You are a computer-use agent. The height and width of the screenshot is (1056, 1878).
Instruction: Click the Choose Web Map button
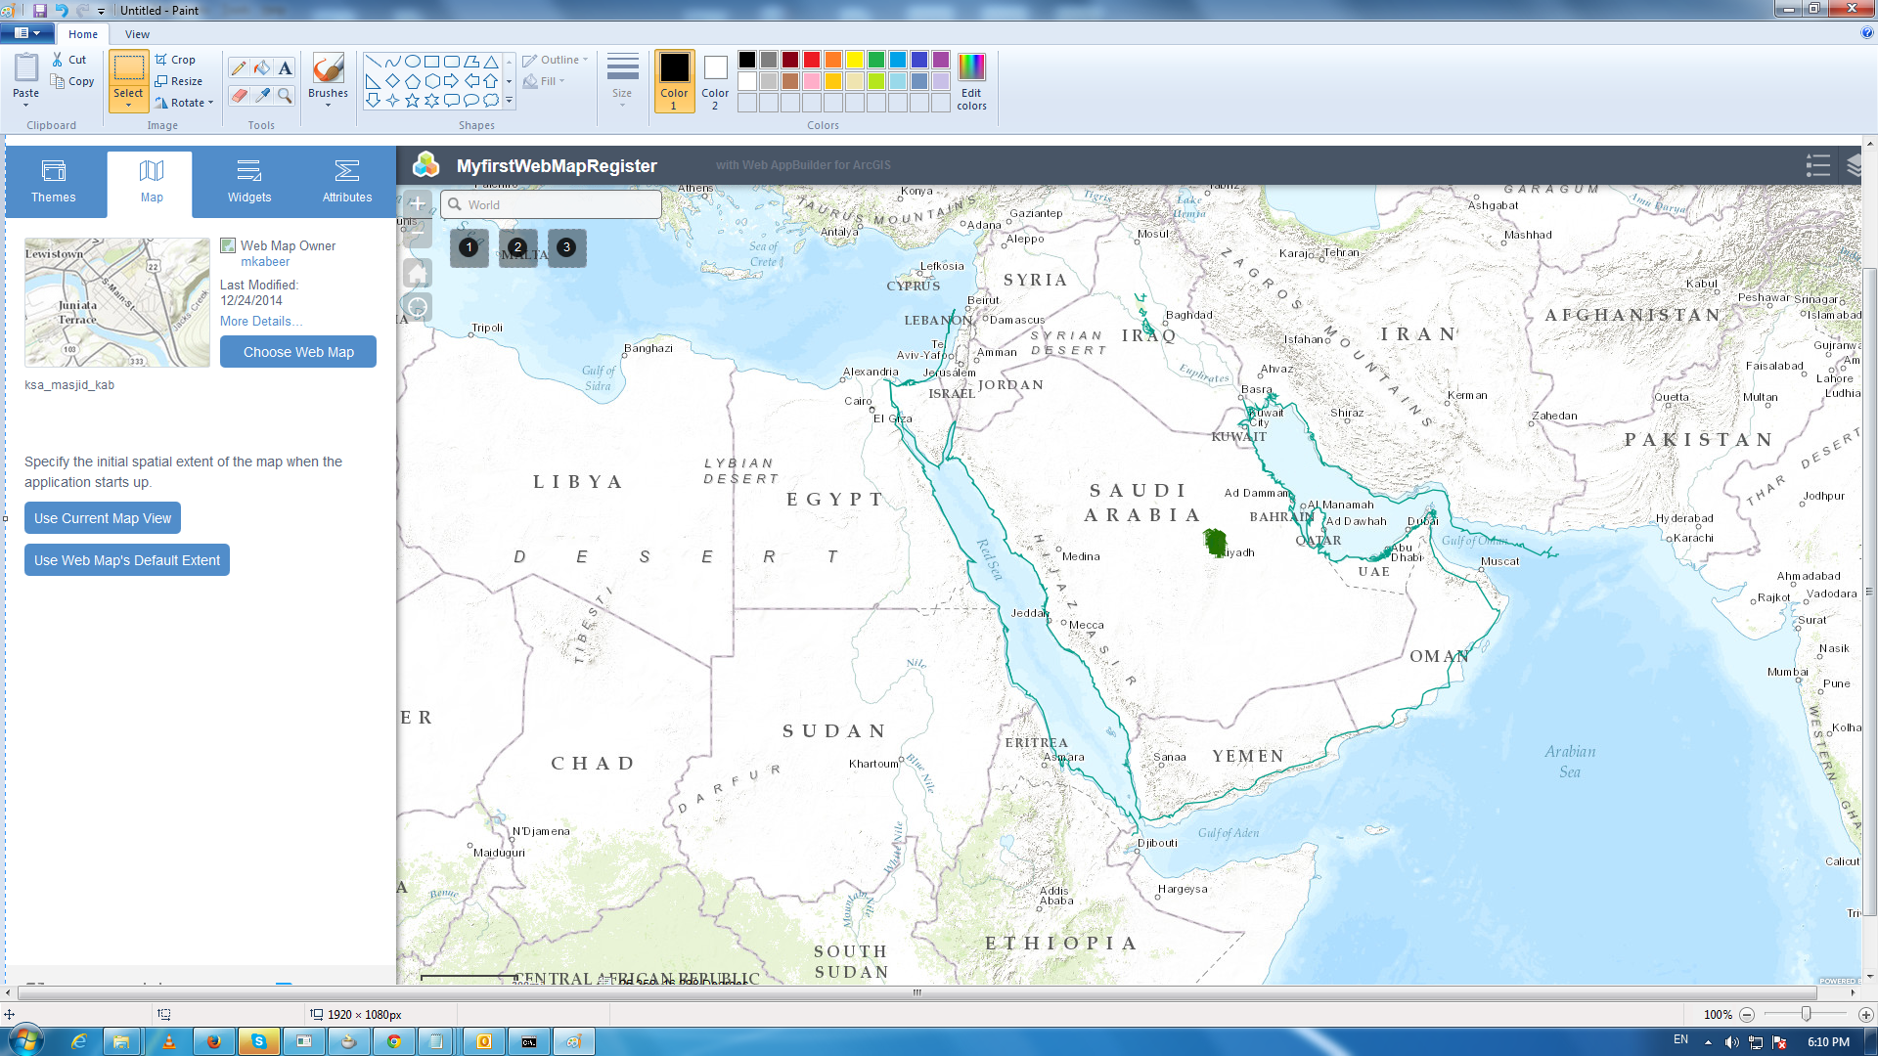pyautogui.click(x=298, y=352)
